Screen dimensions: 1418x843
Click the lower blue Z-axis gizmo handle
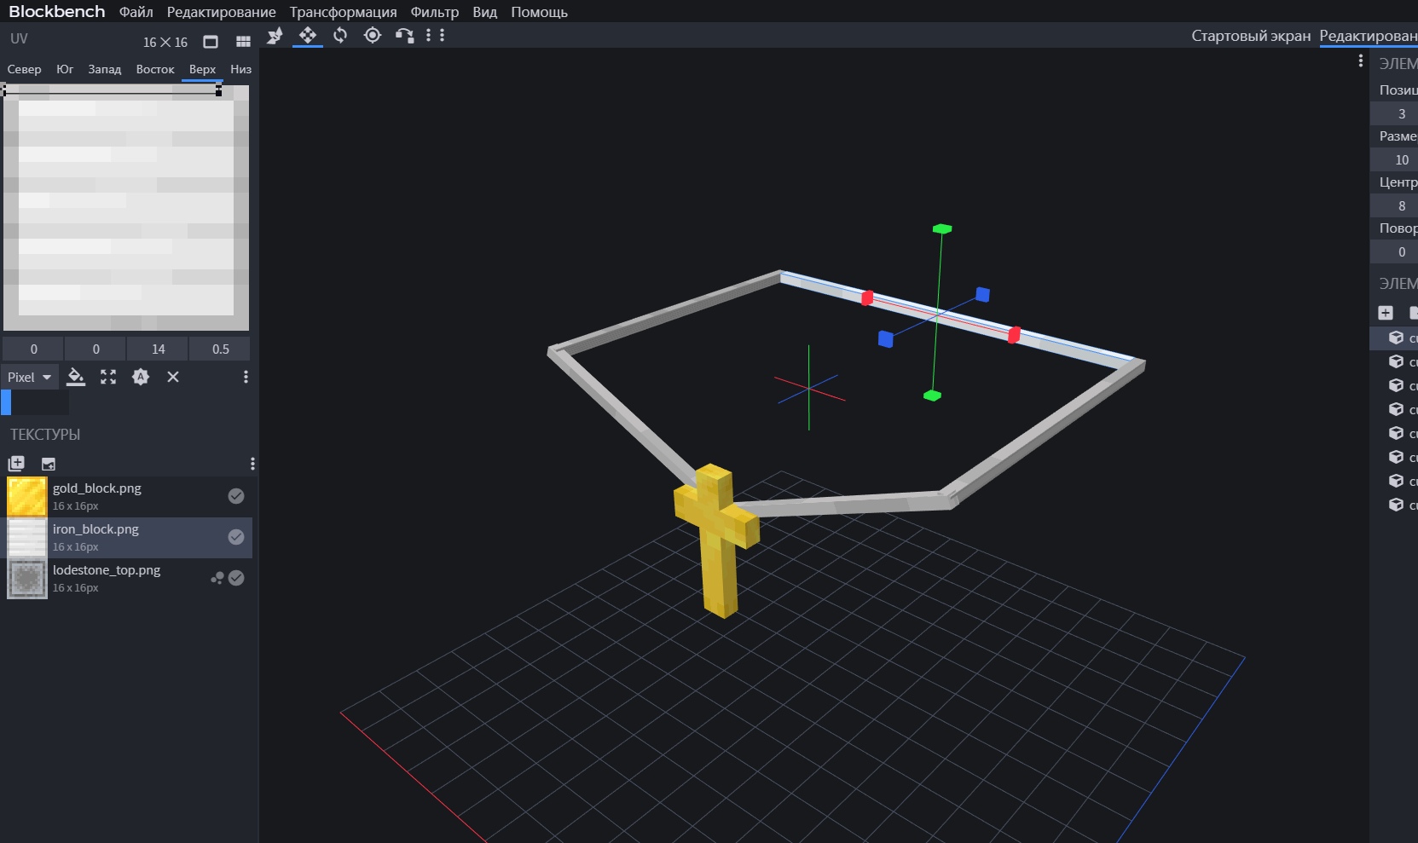tap(886, 339)
